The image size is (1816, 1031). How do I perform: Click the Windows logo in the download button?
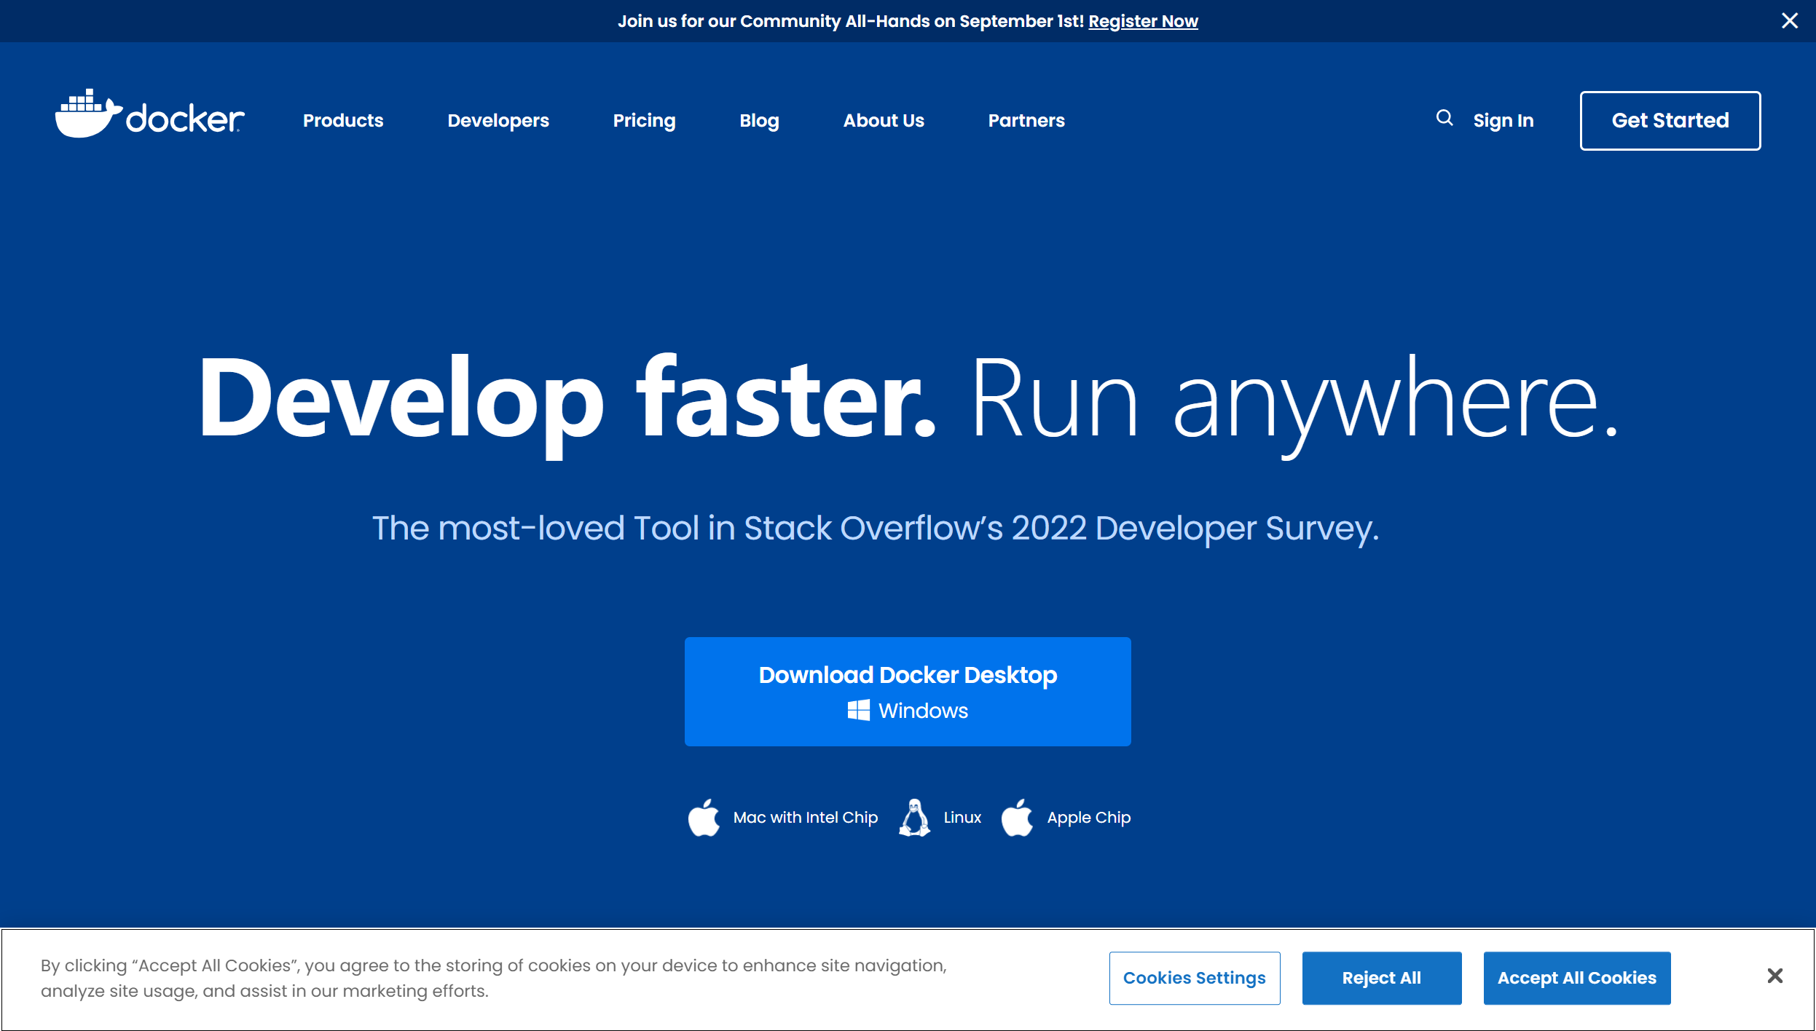(860, 710)
